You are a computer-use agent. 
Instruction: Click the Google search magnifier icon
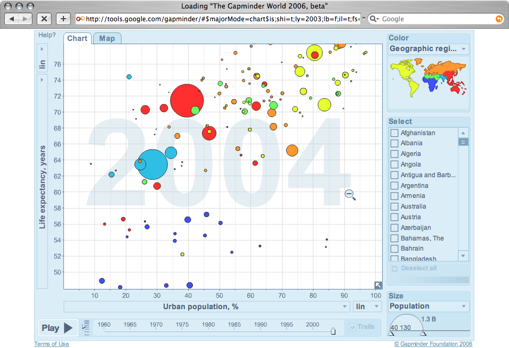point(375,18)
